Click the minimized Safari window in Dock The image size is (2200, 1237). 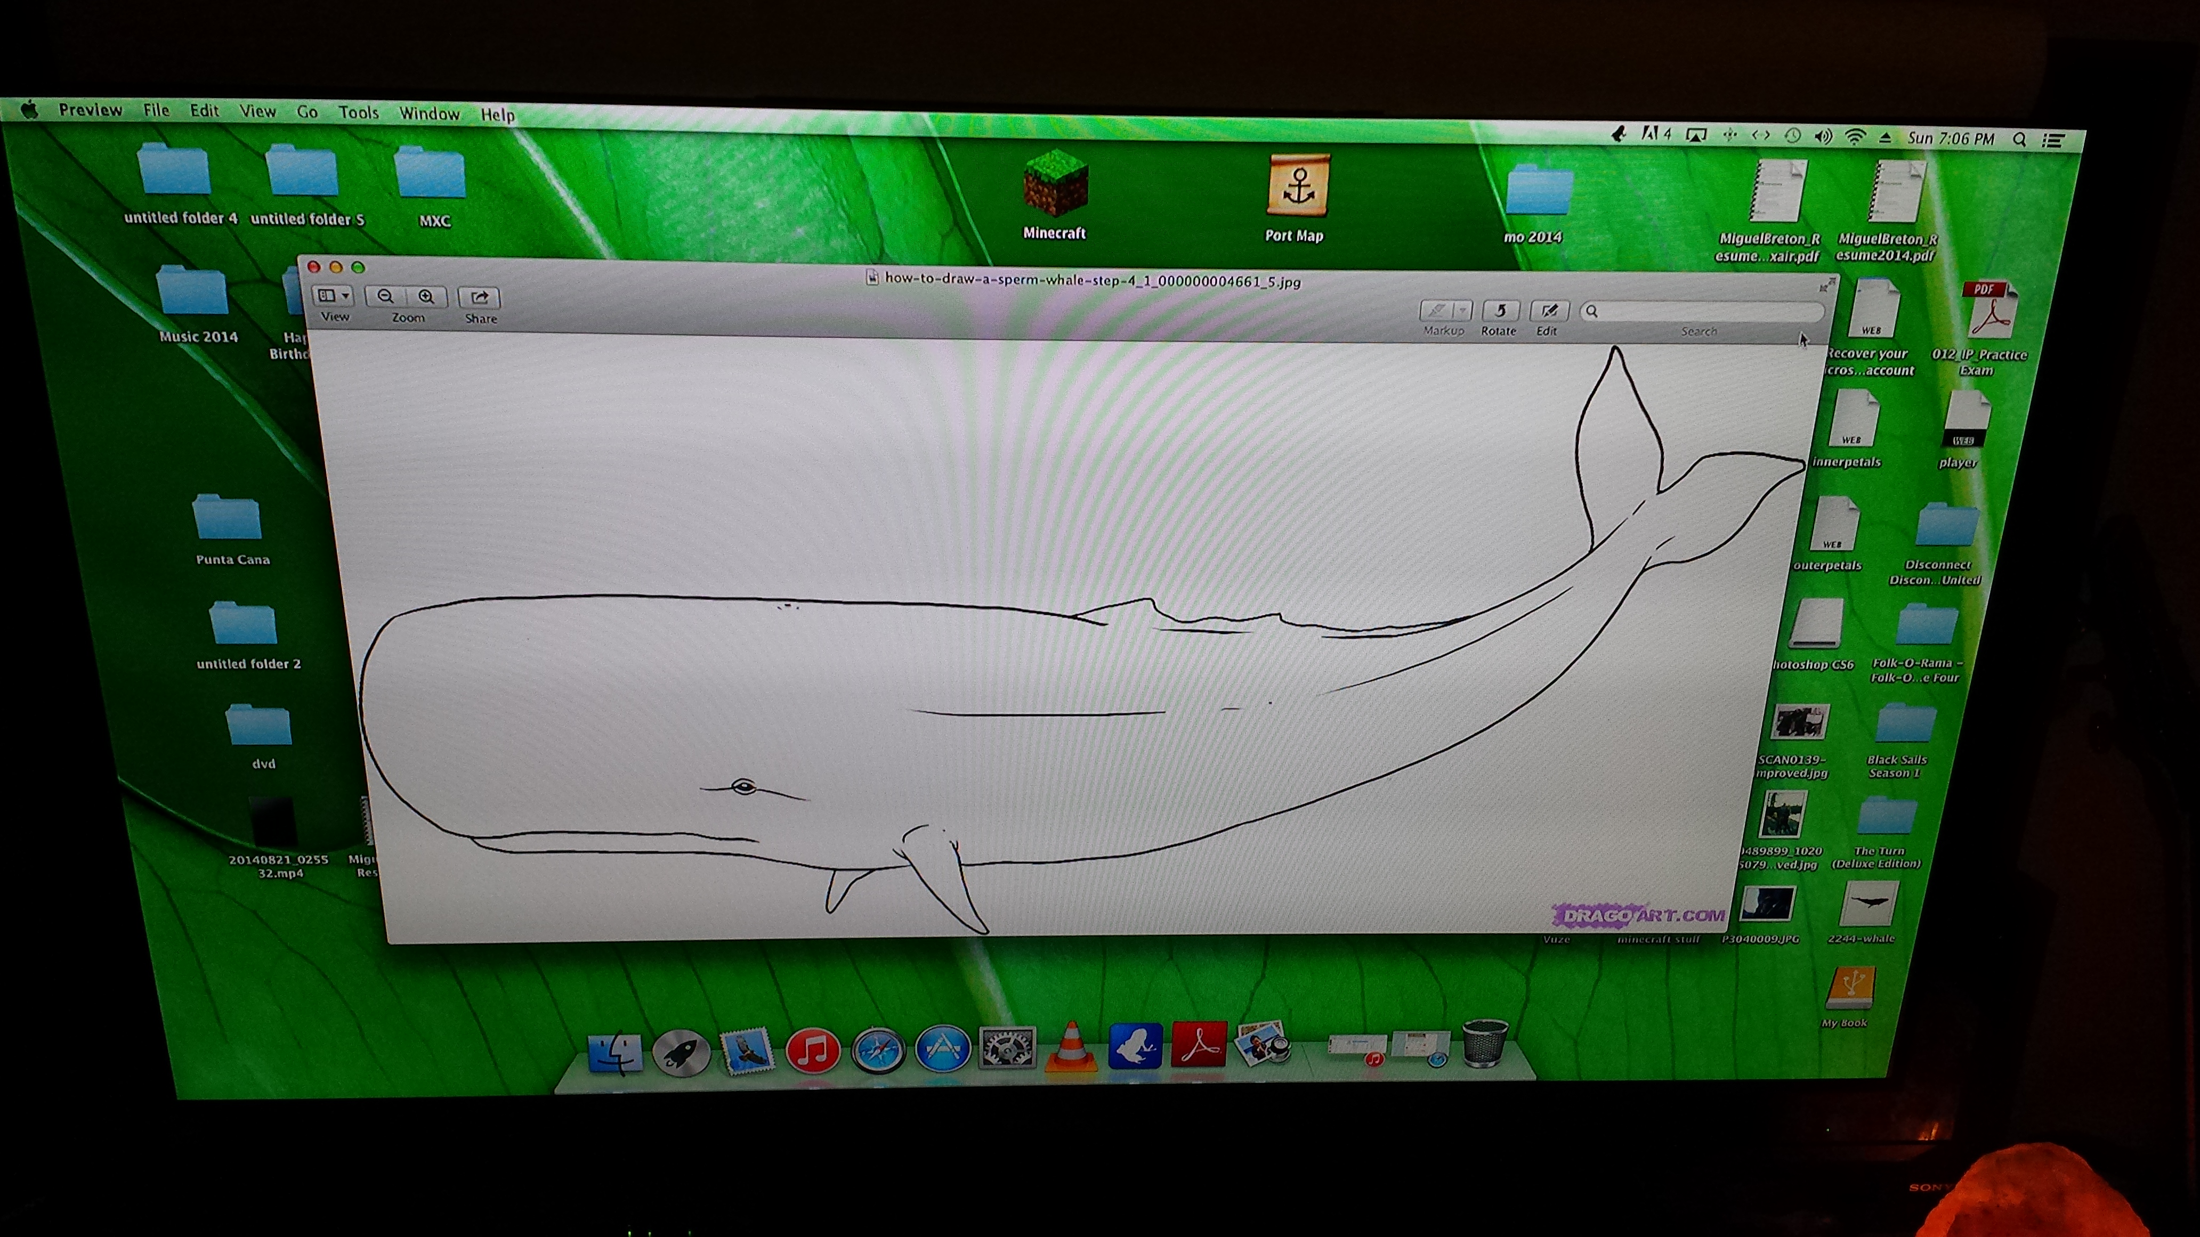click(x=1420, y=1047)
